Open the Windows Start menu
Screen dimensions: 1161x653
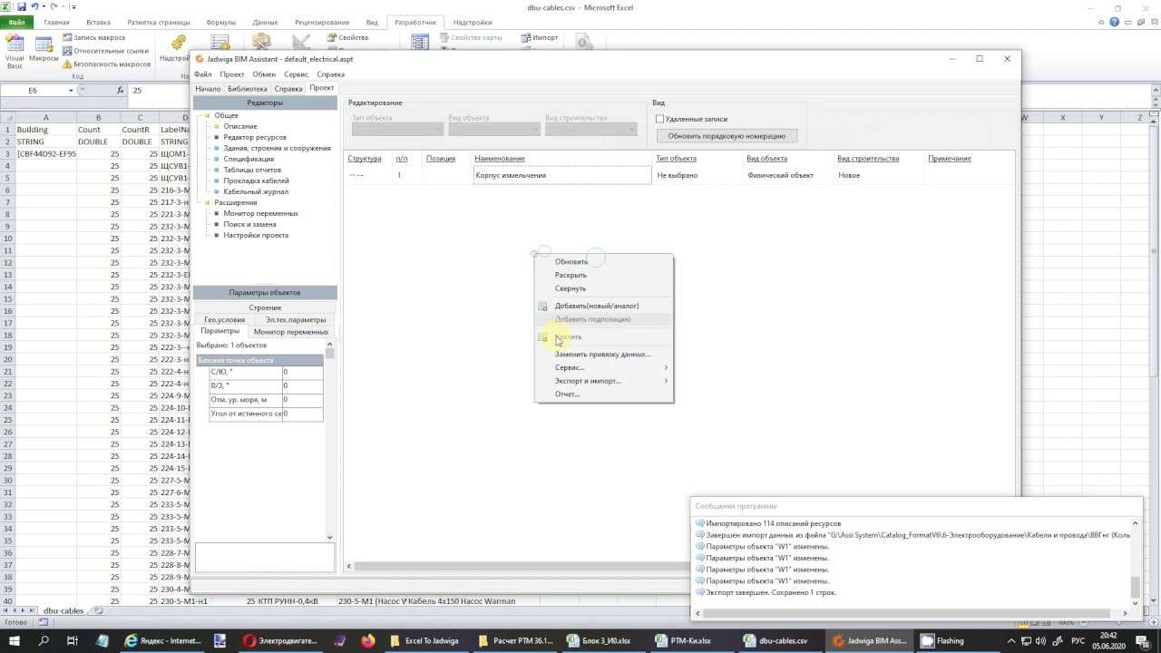coord(15,641)
